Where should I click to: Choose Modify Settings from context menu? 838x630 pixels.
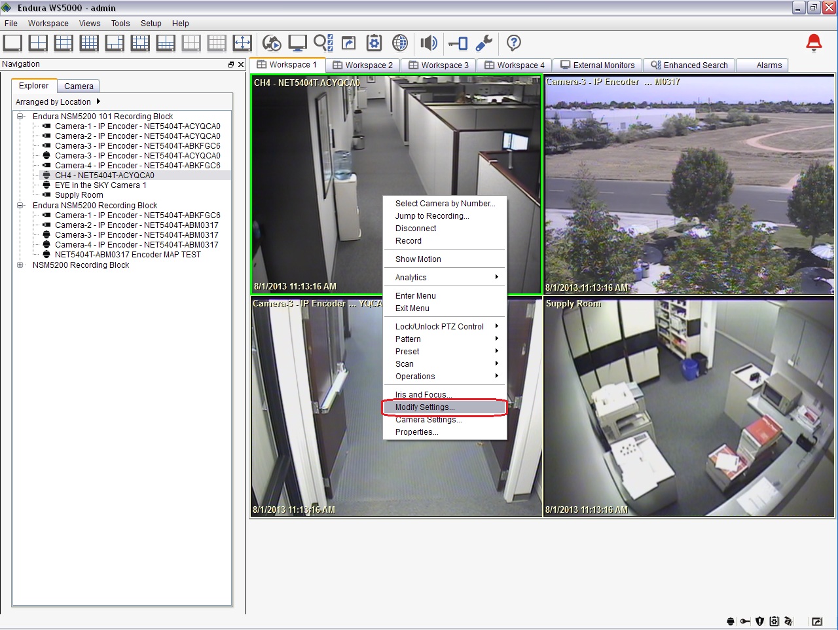pyautogui.click(x=425, y=407)
